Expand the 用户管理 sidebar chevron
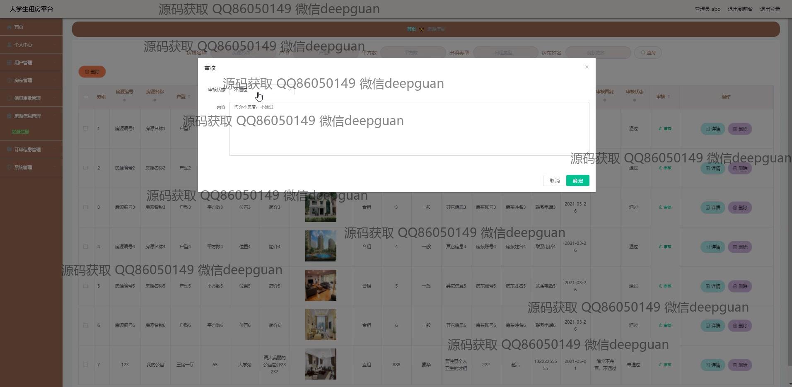The height and width of the screenshot is (387, 792). [x=55, y=63]
